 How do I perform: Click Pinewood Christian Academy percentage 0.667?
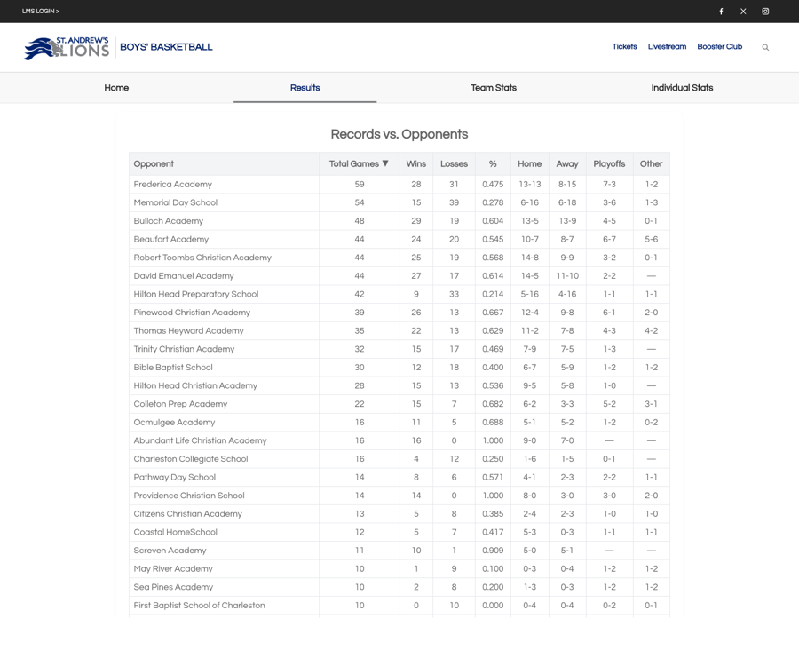click(x=492, y=313)
